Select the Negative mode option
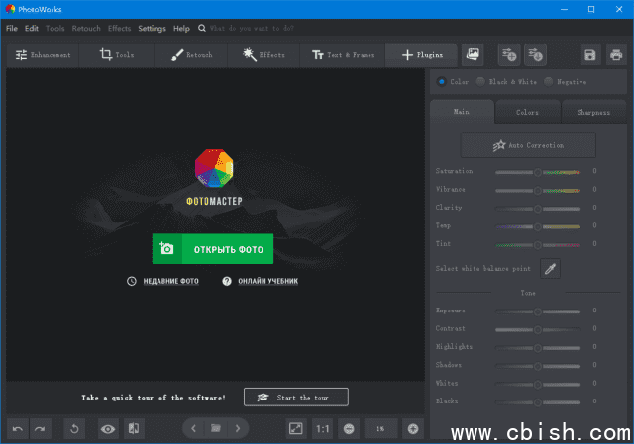The height and width of the screenshot is (444, 634). [x=550, y=82]
